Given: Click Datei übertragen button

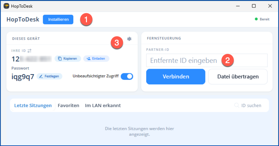Looking at the screenshot, I should (238, 77).
